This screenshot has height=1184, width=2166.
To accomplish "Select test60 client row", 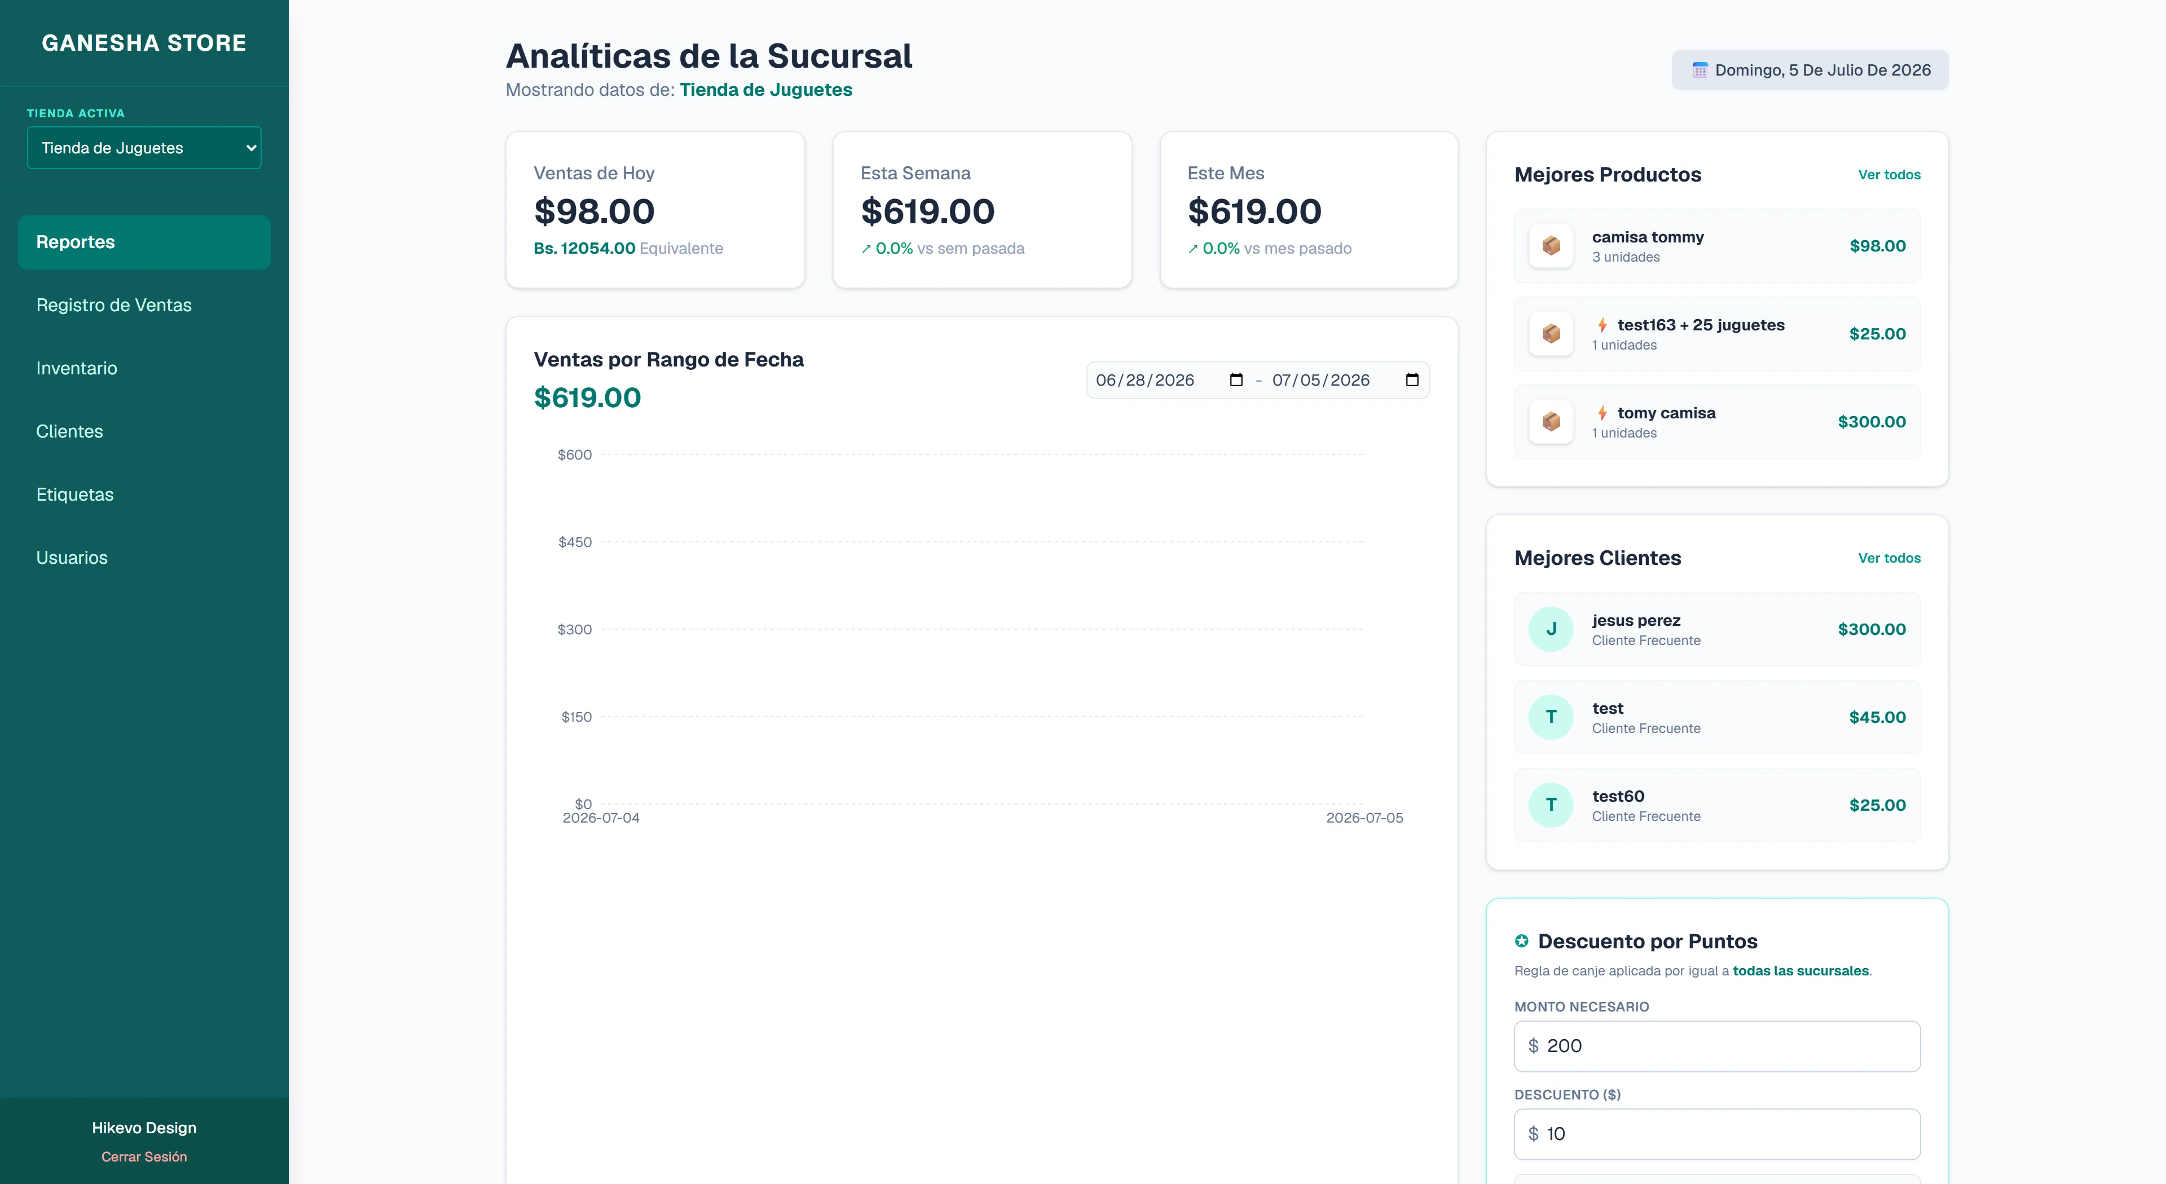I will click(x=1717, y=805).
